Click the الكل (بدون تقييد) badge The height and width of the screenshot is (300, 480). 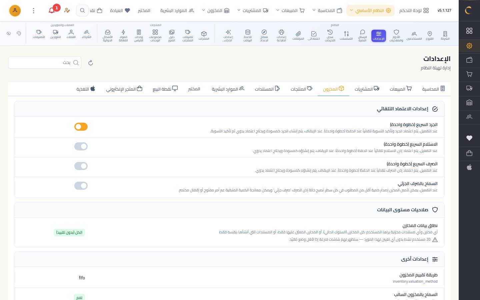[69, 232]
